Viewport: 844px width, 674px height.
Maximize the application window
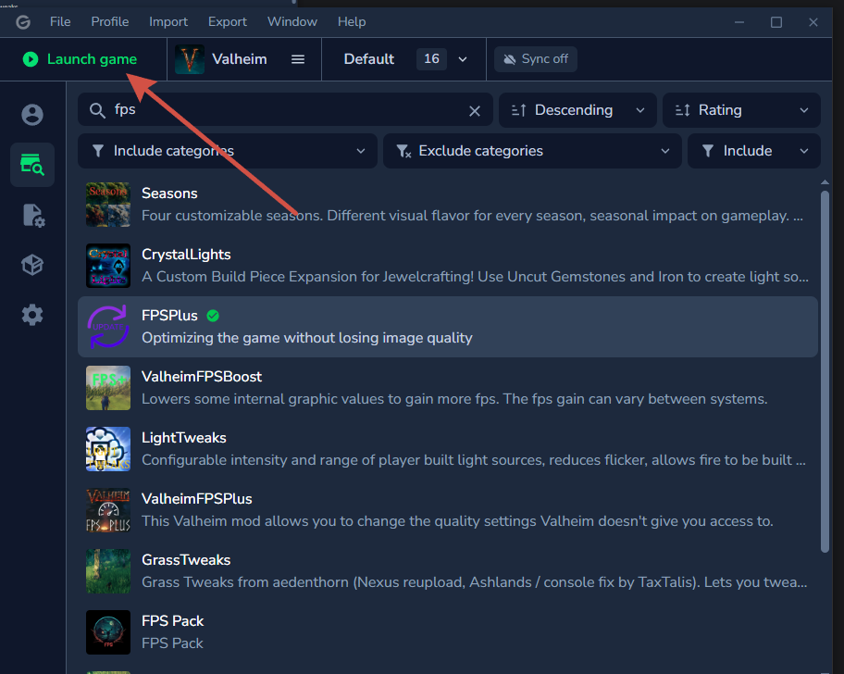tap(776, 22)
